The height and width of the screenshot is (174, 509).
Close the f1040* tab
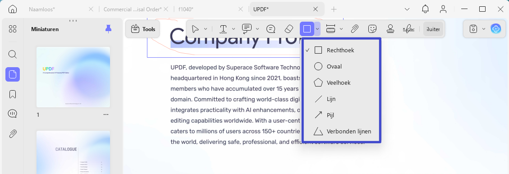(241, 9)
